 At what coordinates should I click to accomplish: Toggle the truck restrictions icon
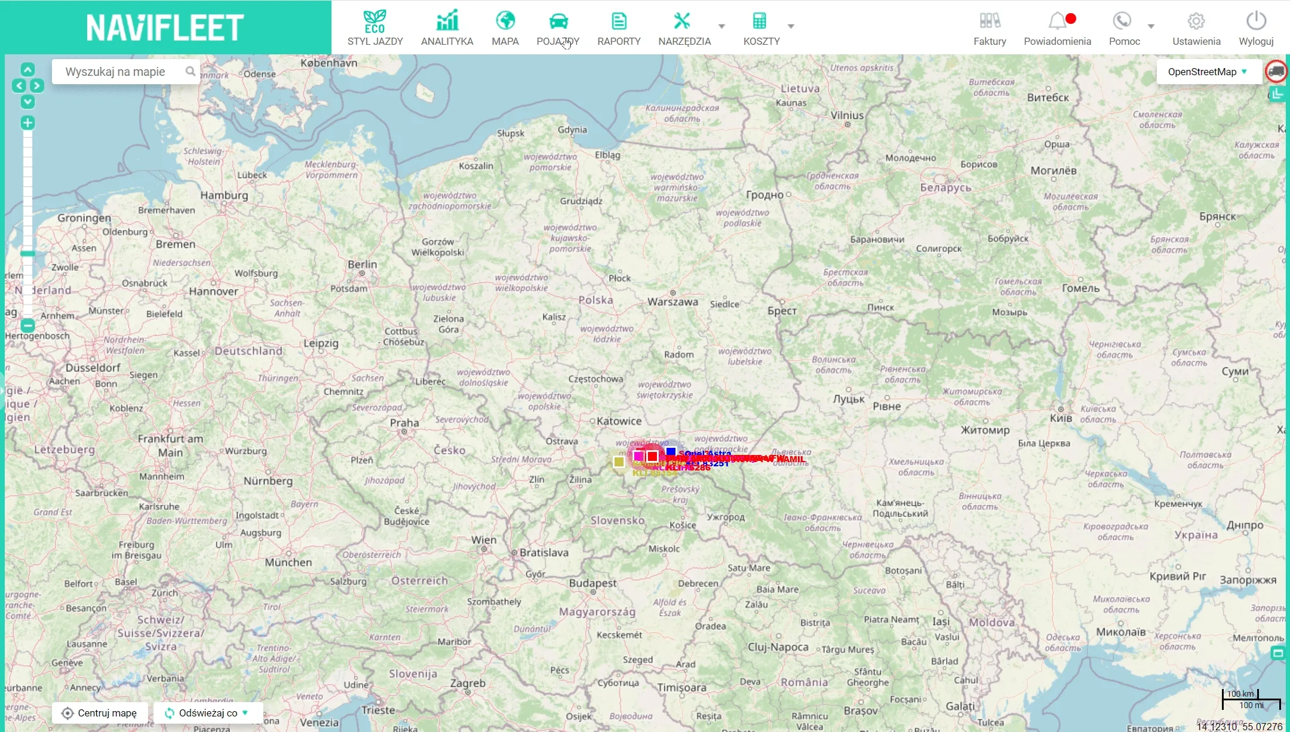[x=1276, y=72]
